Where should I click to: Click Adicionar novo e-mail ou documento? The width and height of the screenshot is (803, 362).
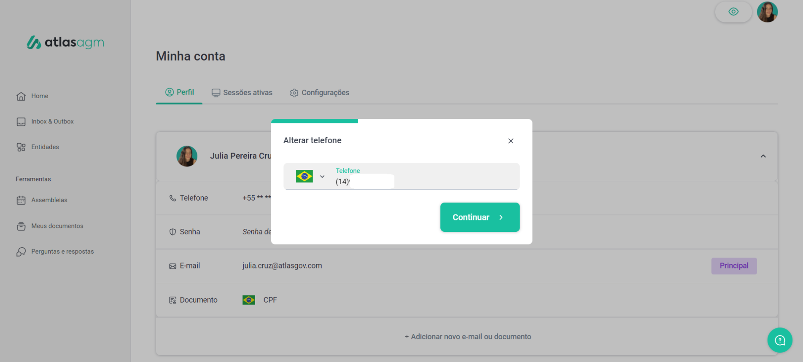pos(467,336)
